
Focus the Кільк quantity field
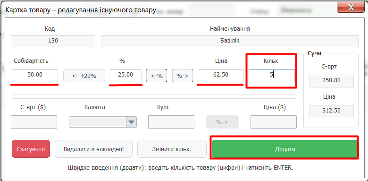click(272, 76)
